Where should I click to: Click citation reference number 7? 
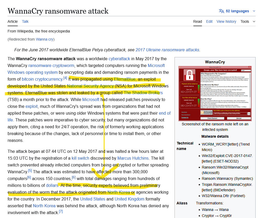[x=61, y=211]
